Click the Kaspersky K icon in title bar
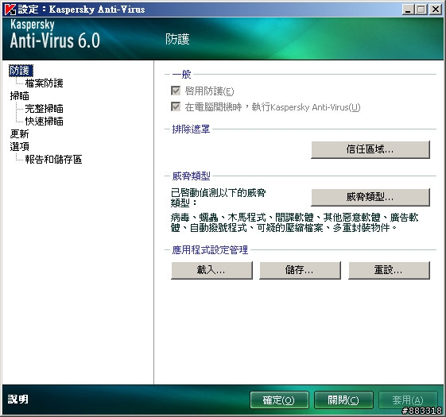The height and width of the screenshot is (417, 446). (x=10, y=10)
